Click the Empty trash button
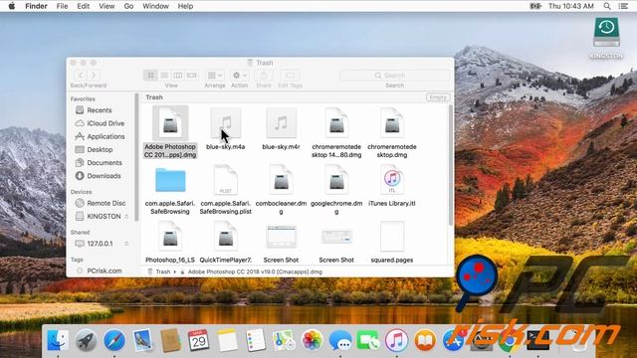 coord(438,97)
